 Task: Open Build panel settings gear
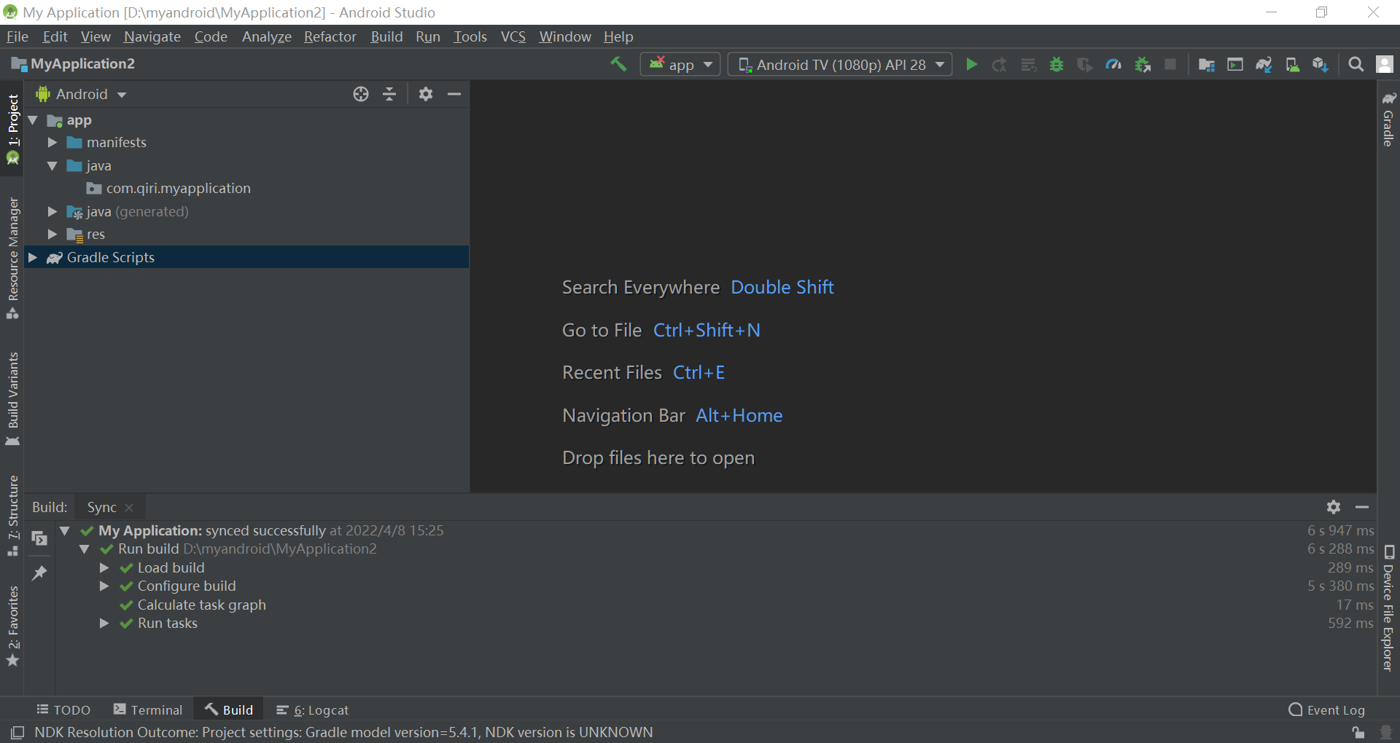(x=1334, y=507)
